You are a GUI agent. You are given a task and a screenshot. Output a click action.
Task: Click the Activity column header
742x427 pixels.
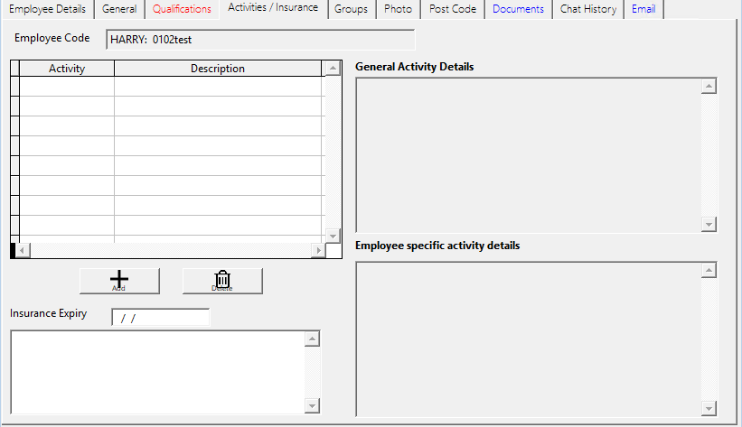67,69
